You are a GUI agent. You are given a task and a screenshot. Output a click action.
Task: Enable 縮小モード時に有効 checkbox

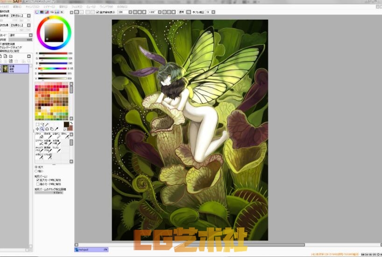pos(38,184)
